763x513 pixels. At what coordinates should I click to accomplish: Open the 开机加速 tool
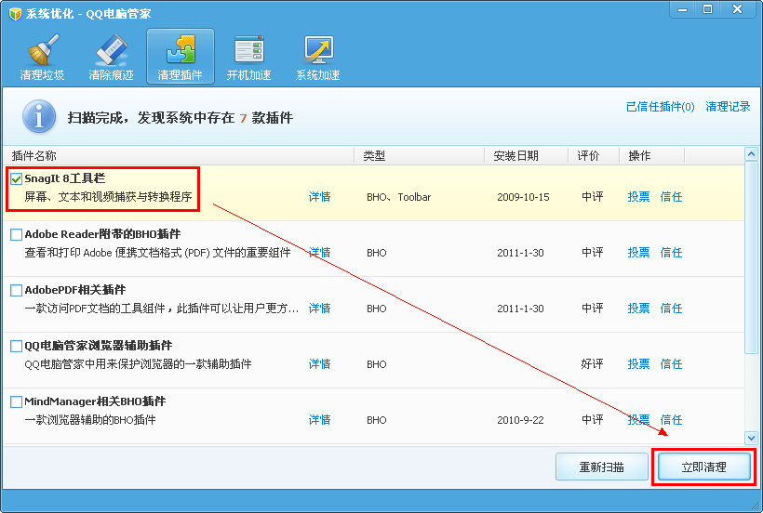coord(248,57)
